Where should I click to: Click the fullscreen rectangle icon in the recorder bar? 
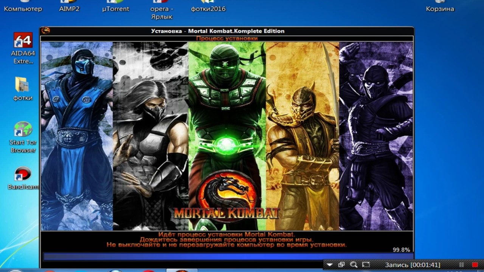366,265
